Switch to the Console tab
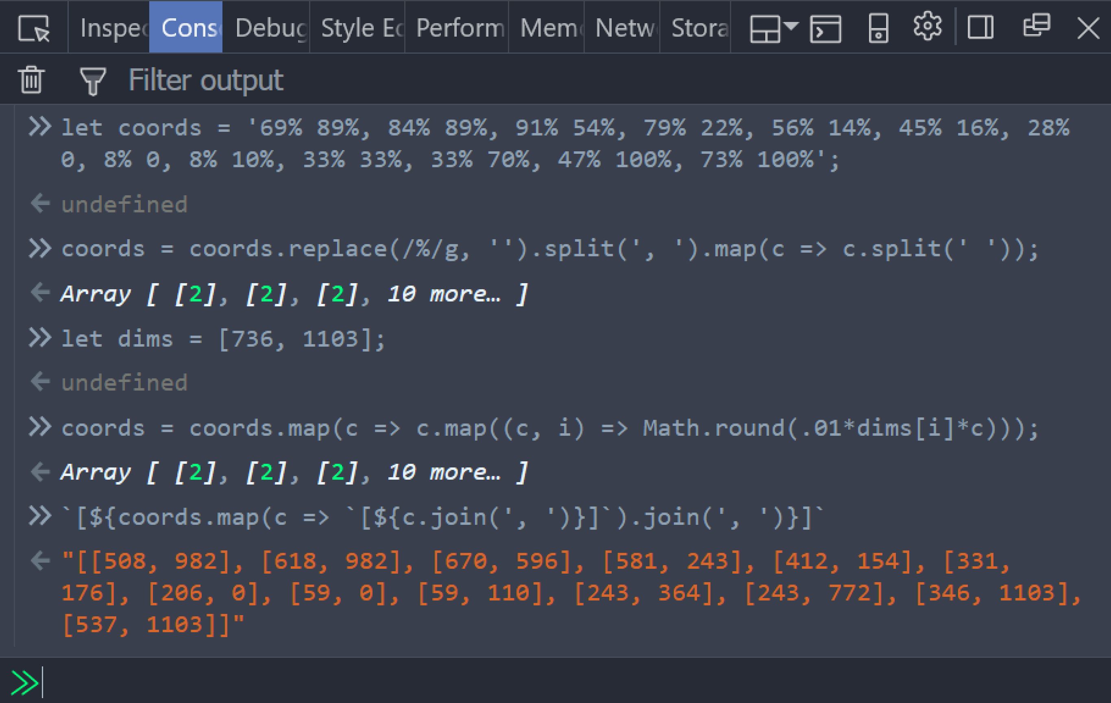This screenshot has height=703, width=1111. 185,27
